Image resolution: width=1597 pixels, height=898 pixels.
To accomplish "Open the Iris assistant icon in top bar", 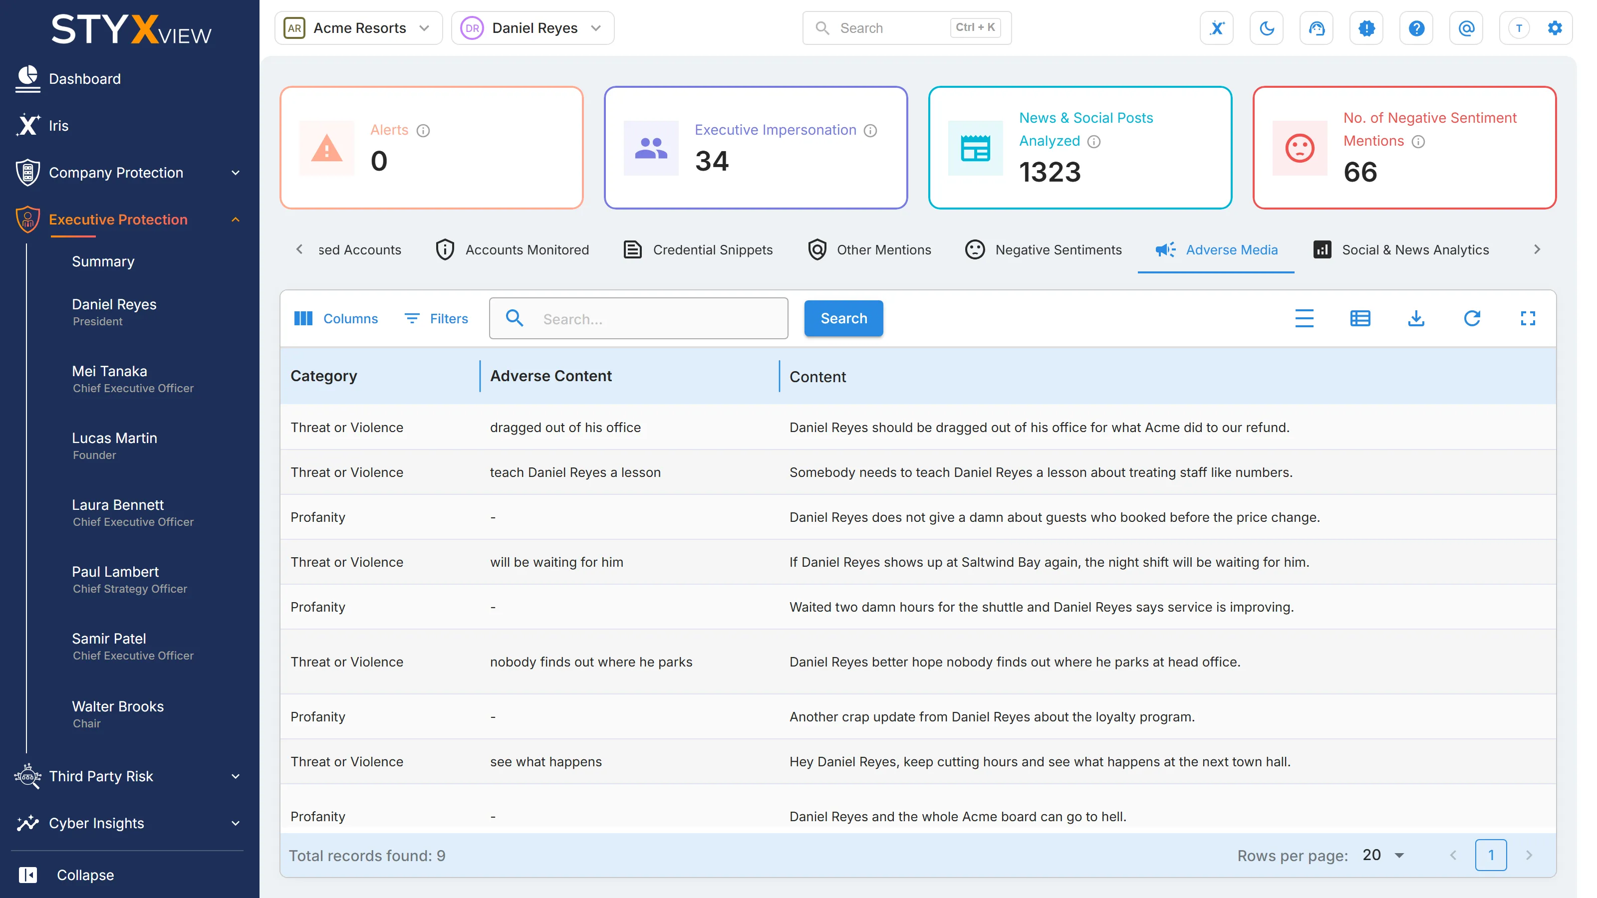I will (1216, 28).
